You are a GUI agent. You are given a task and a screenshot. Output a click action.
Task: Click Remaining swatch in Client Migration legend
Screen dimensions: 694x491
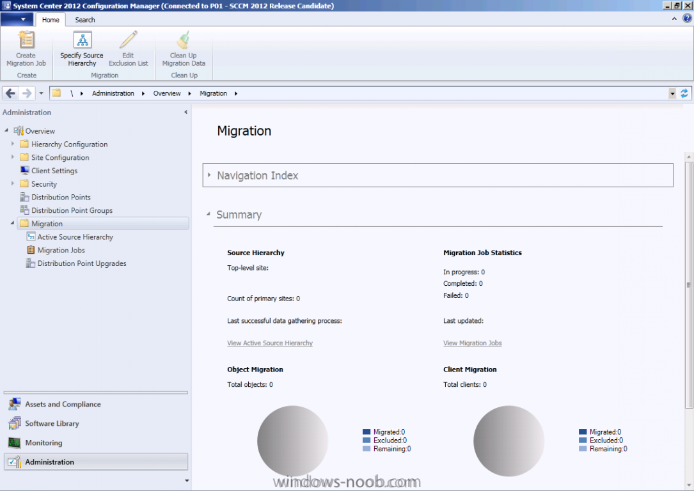coord(583,449)
